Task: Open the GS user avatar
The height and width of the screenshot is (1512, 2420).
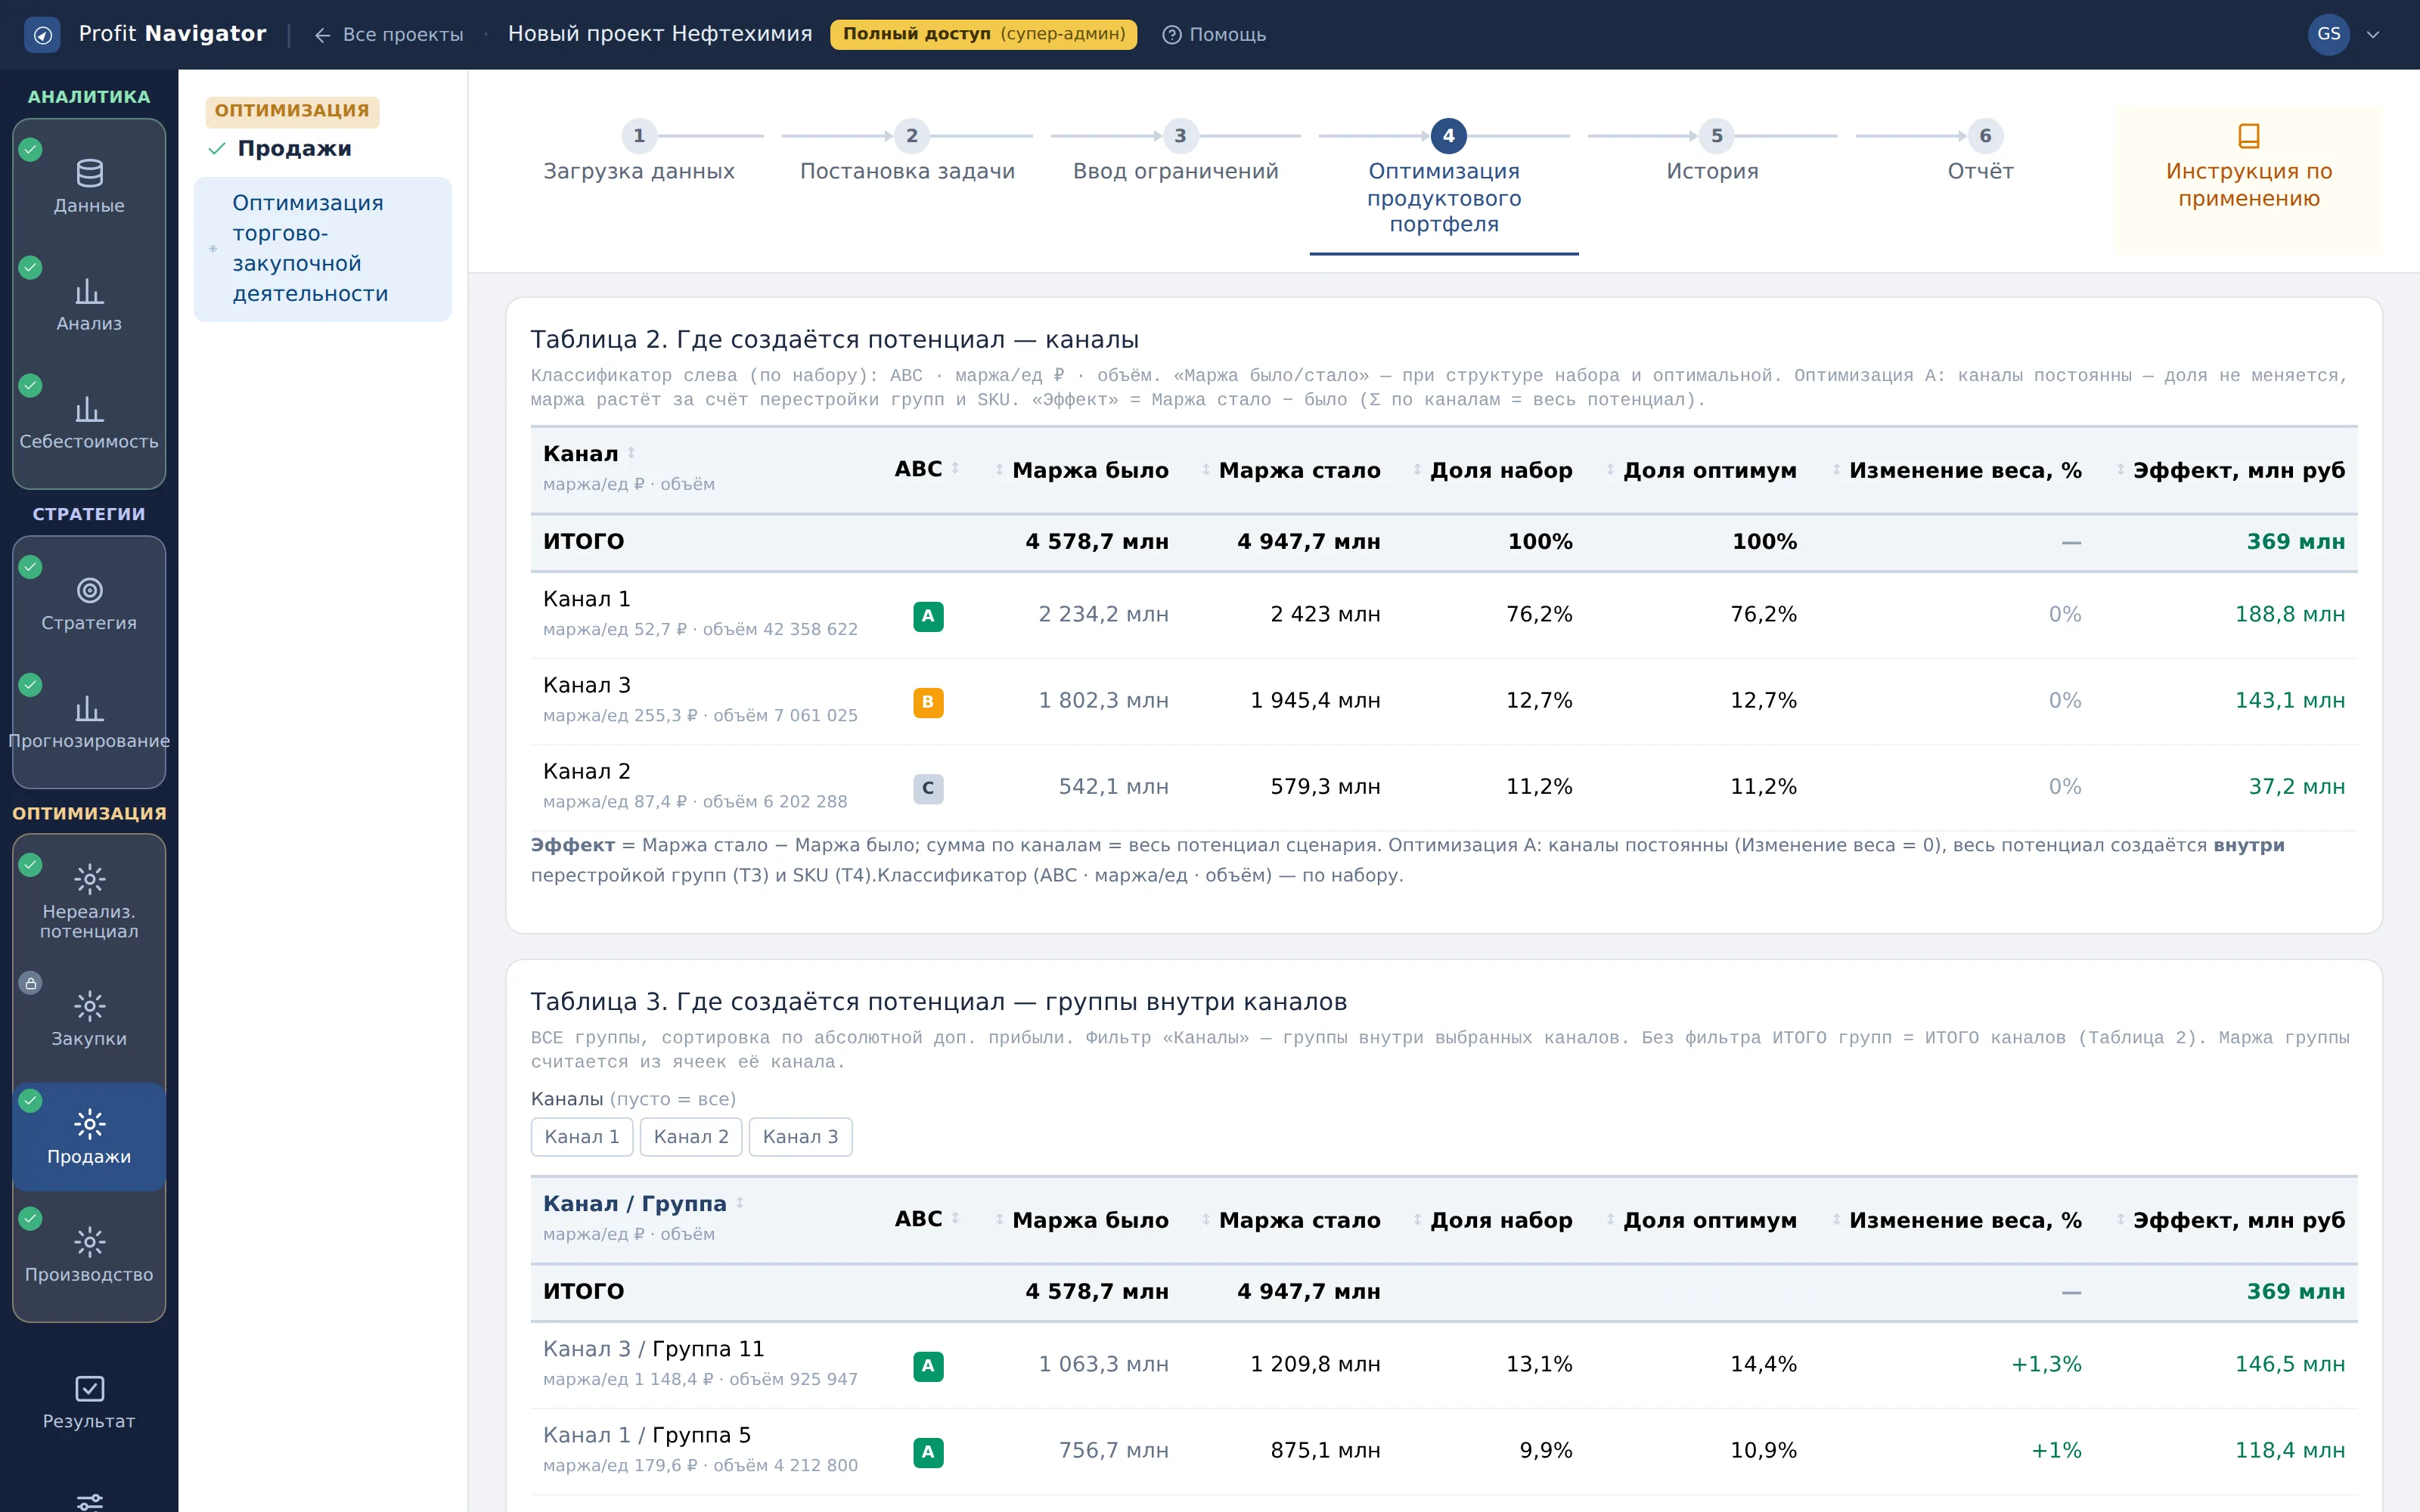Action: [x=2328, y=34]
